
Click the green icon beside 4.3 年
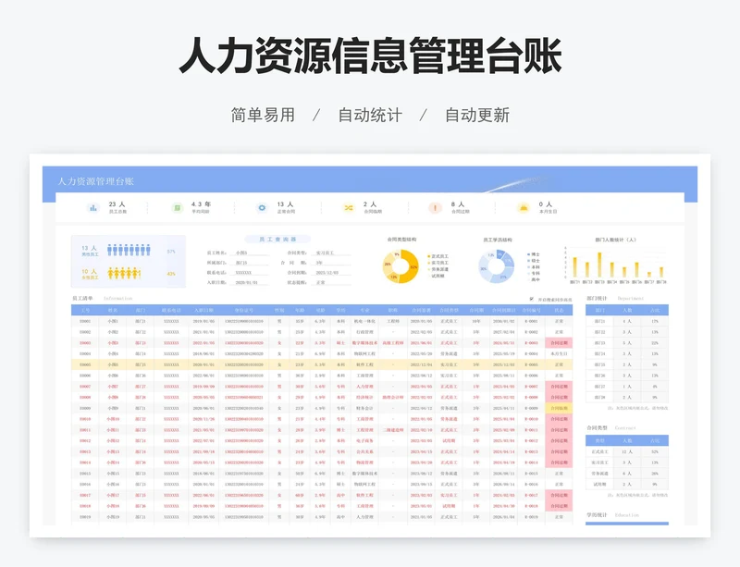[x=177, y=208]
